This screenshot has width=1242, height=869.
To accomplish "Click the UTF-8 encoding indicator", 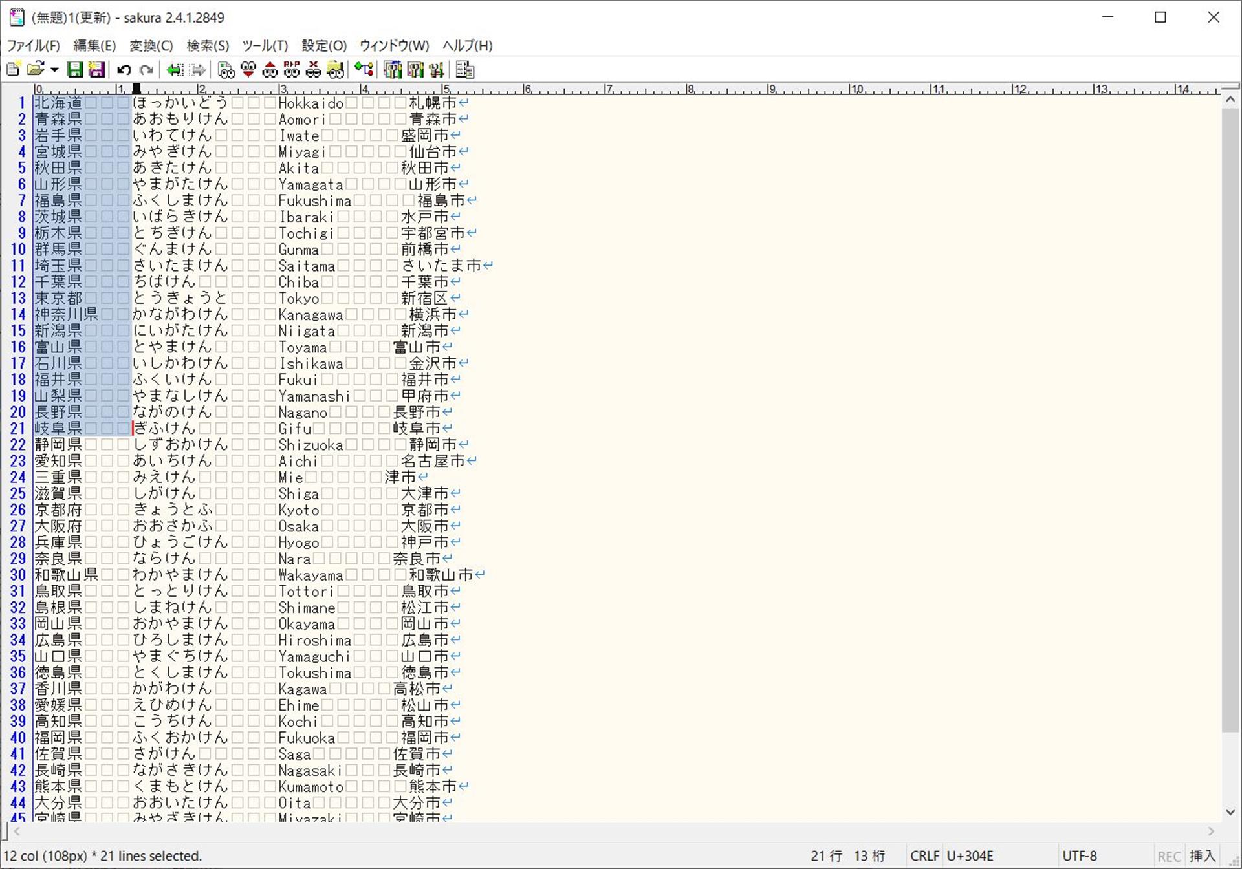I will [1079, 856].
